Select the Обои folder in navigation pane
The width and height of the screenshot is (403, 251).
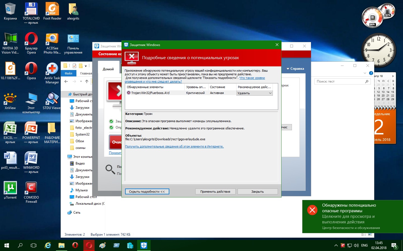tap(79, 141)
